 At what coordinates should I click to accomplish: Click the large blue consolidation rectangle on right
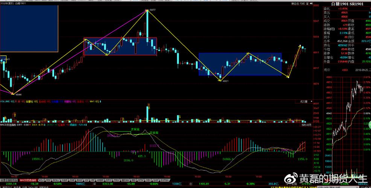point(240,64)
